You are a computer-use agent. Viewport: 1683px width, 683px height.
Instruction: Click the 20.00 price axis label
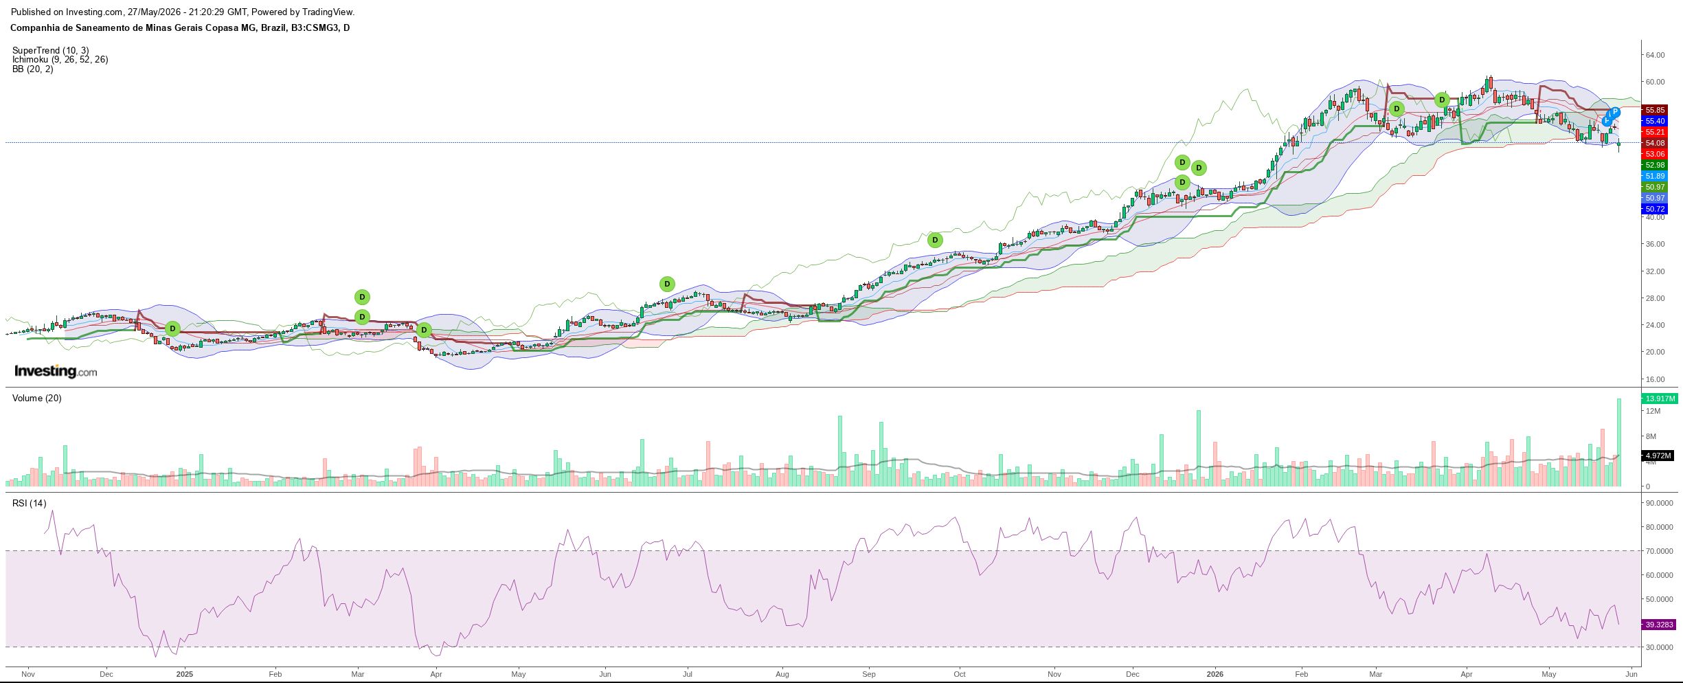[x=1655, y=352]
